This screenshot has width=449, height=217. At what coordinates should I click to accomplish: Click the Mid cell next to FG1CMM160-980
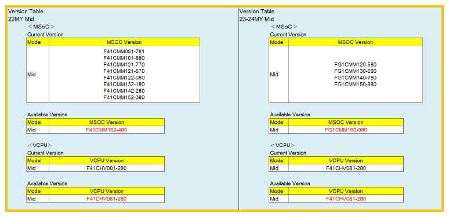pos(279,130)
